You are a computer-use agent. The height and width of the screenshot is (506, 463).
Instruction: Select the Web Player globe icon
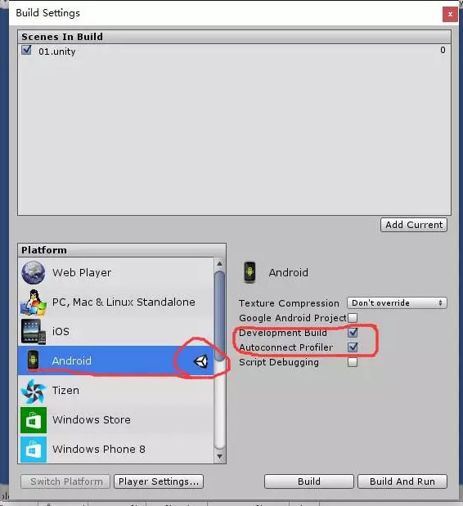34,273
